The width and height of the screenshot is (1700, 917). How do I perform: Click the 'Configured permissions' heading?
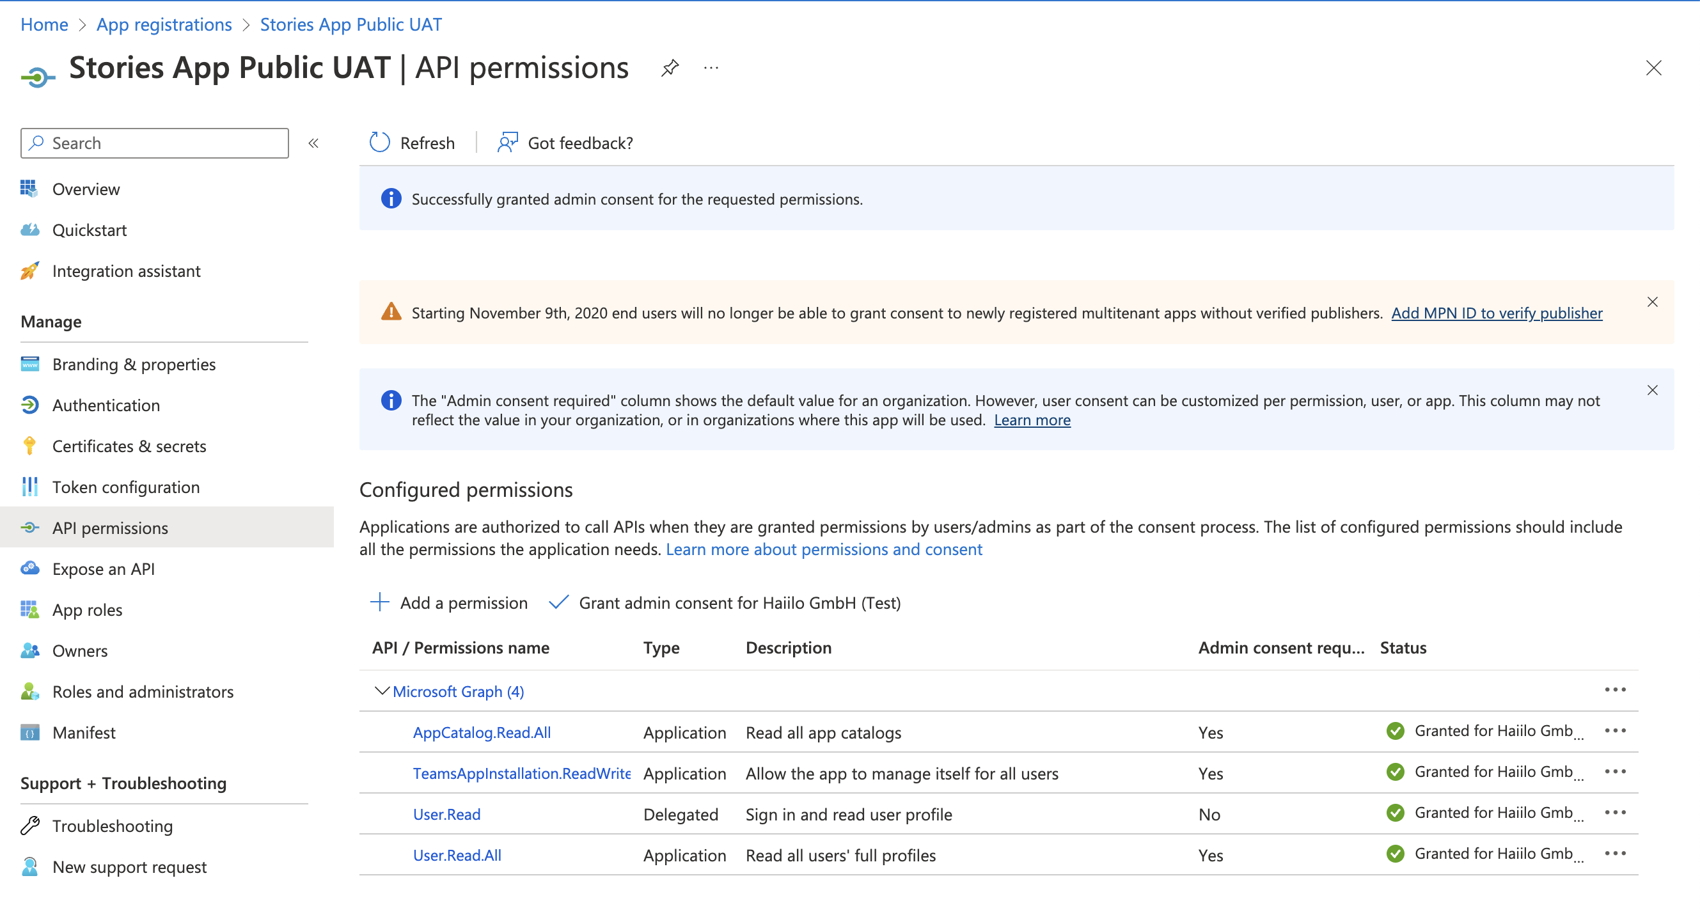(x=466, y=489)
